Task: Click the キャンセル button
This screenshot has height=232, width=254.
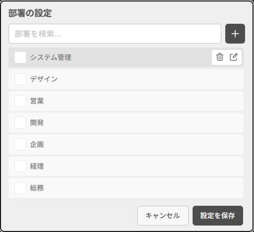Action: tap(163, 216)
